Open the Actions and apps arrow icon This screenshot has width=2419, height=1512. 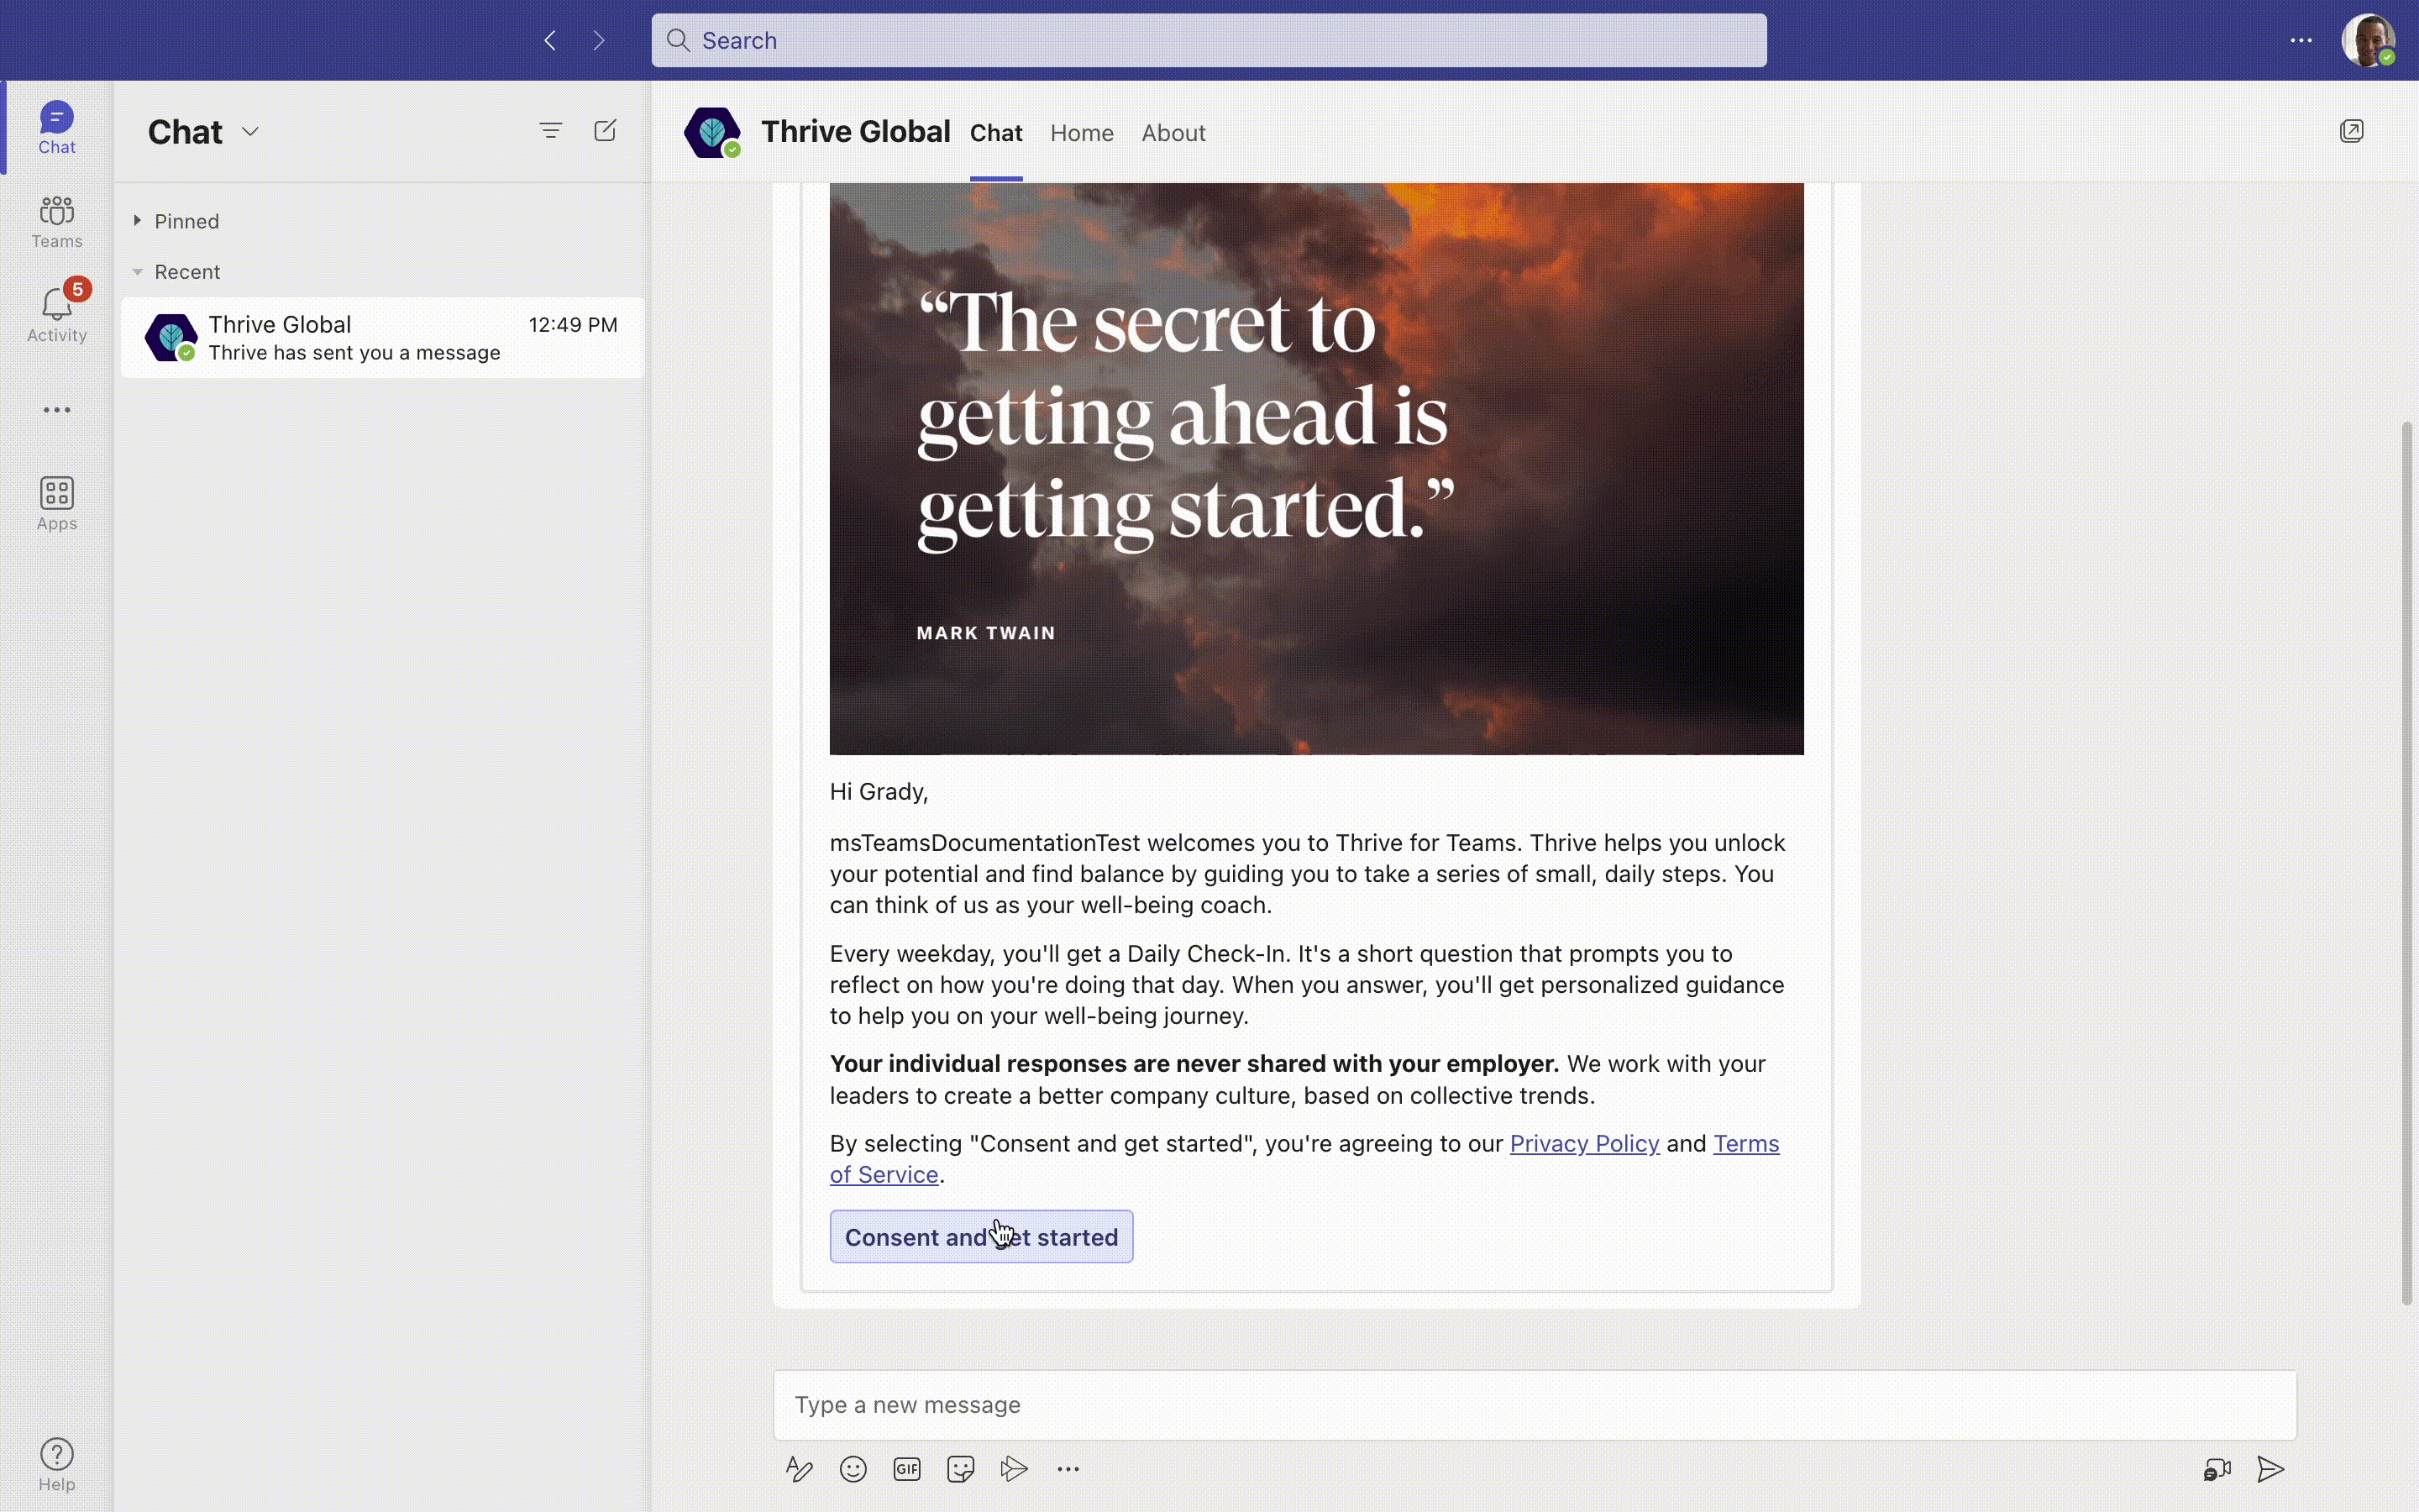point(1015,1469)
